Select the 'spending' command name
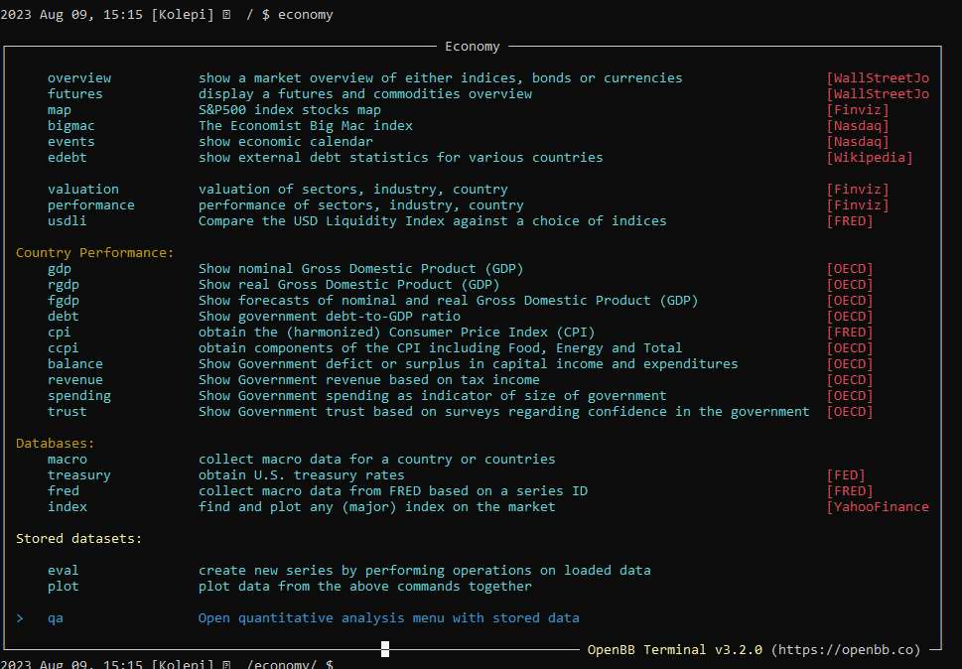Screen dimensions: 962x669 79,396
